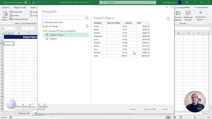This screenshot has height=119, width=212.
Task: Click the Comentários button
Action: (201, 7)
